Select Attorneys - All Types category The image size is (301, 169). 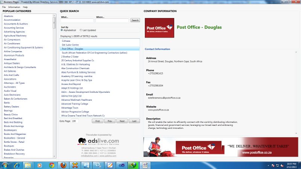click(14, 83)
